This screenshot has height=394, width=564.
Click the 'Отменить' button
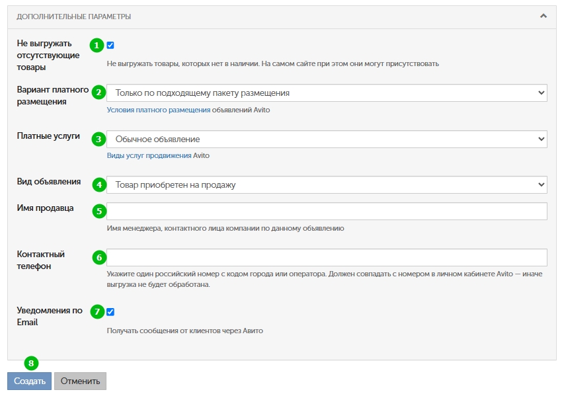coord(80,381)
